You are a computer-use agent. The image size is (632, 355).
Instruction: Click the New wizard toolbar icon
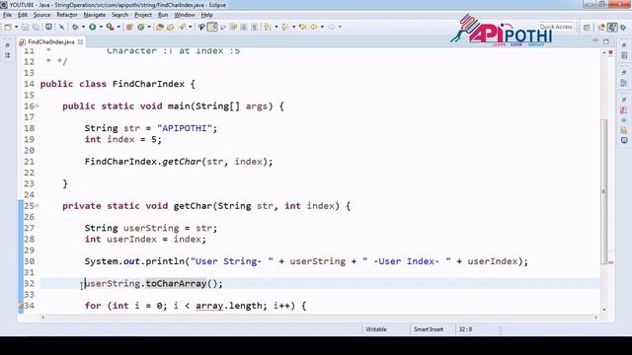coord(8,27)
